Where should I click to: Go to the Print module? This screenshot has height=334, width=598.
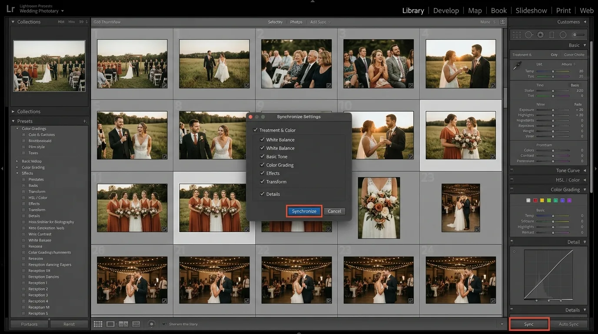click(564, 10)
